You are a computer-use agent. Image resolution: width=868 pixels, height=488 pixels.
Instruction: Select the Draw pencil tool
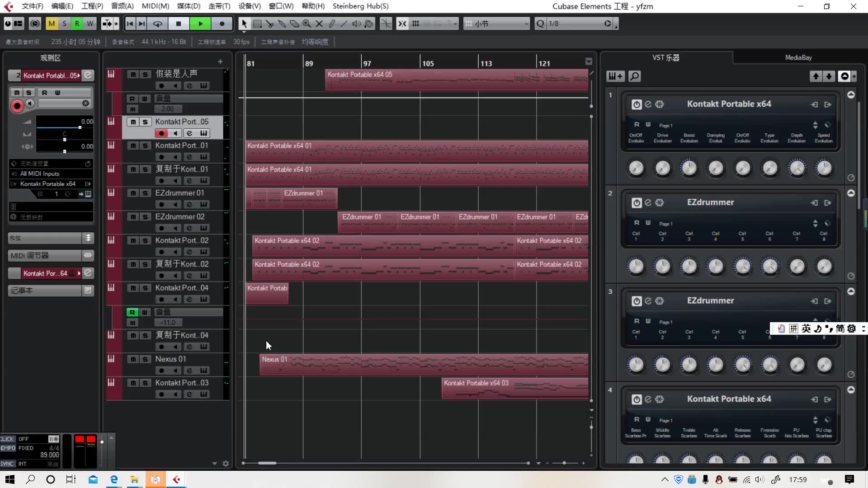[x=332, y=23]
